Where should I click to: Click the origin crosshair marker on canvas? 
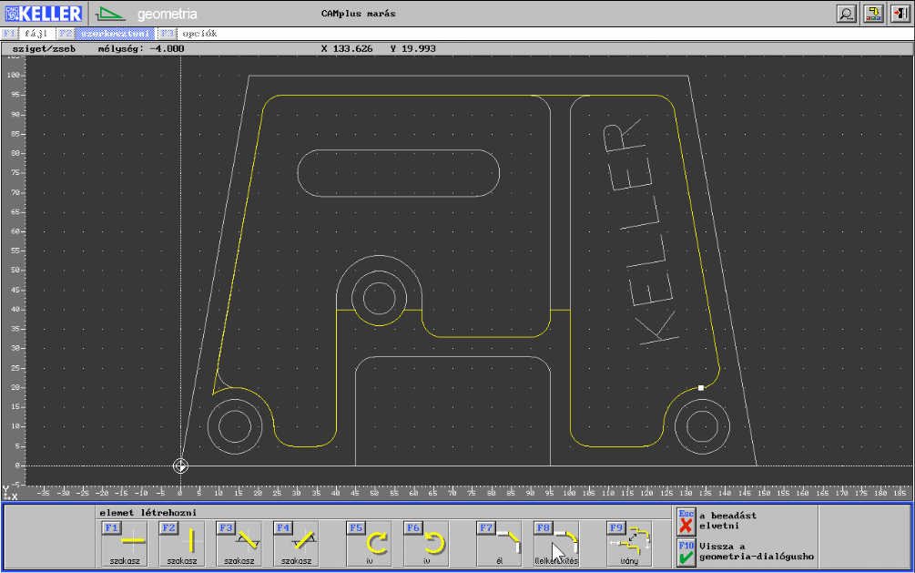pyautogui.click(x=180, y=466)
